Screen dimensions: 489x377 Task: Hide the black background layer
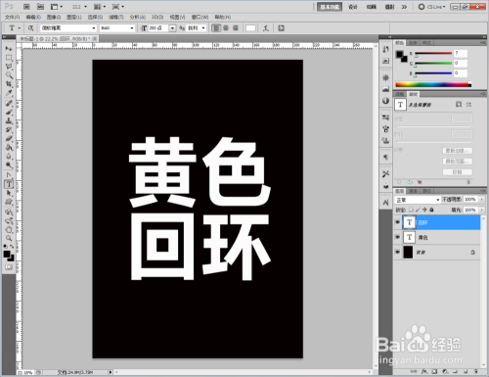397,252
